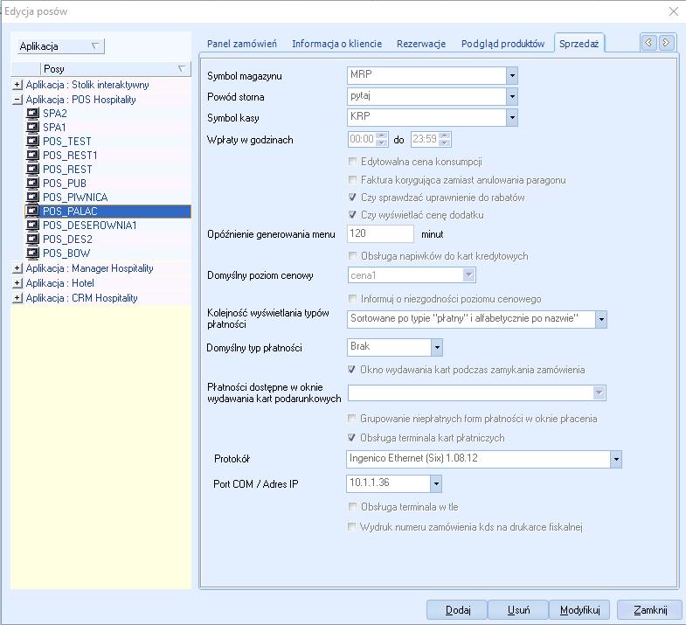Open Port COM / Adres IP dropdown
The height and width of the screenshot is (625, 686).
[x=436, y=484]
